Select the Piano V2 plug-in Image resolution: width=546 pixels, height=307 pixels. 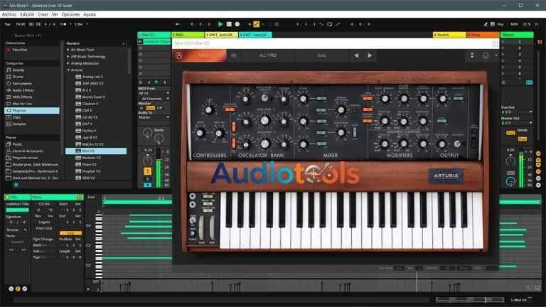click(x=86, y=164)
